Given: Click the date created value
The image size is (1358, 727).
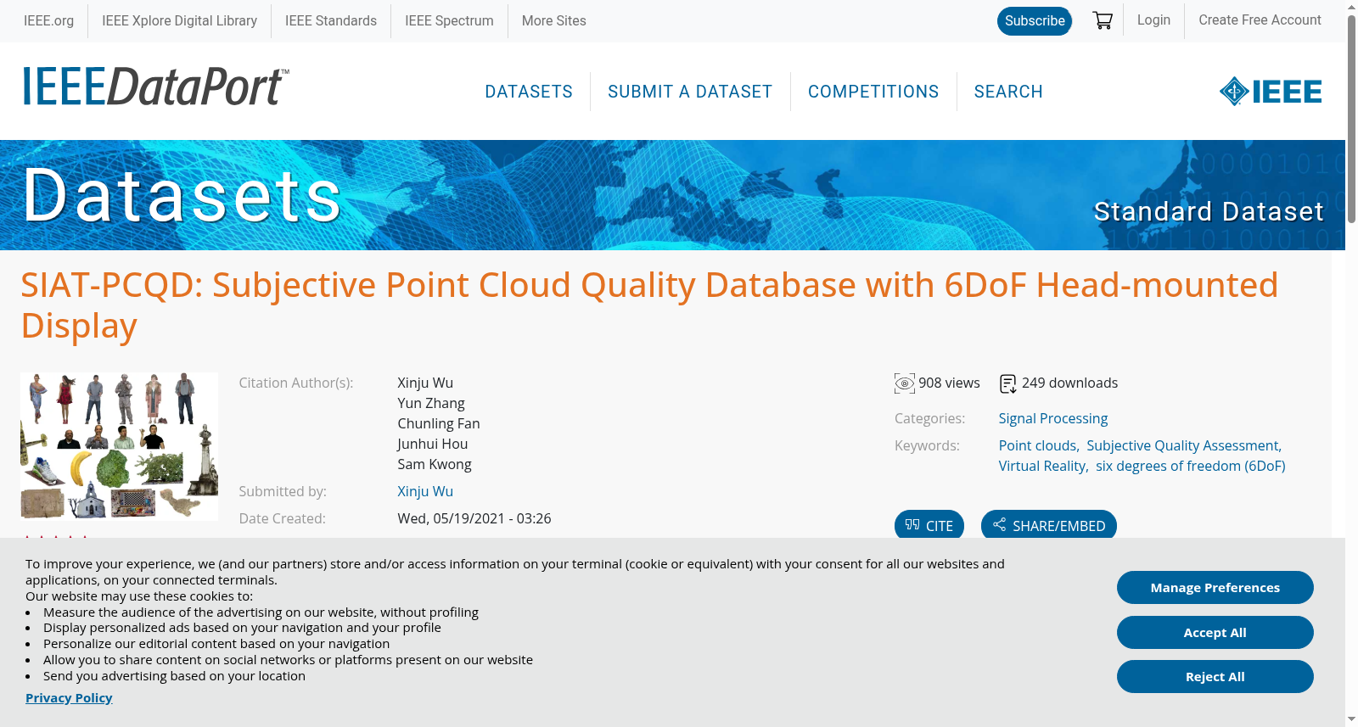Looking at the screenshot, I should point(474,518).
